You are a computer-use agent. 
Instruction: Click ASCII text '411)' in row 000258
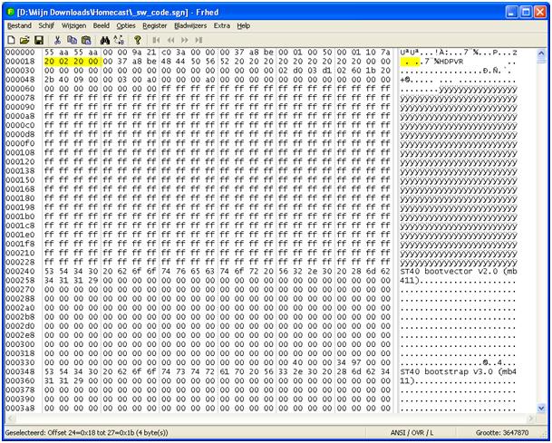[x=410, y=281]
